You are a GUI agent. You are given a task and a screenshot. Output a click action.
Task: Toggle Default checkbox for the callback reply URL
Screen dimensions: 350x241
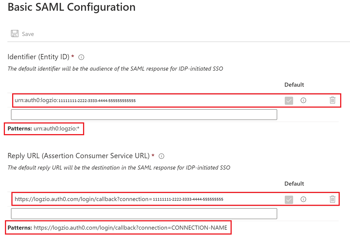289,200
